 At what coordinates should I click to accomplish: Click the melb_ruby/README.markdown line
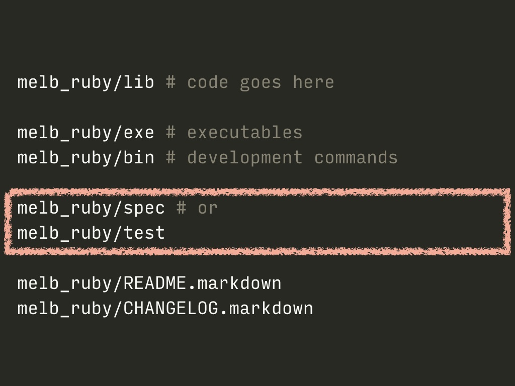(149, 283)
